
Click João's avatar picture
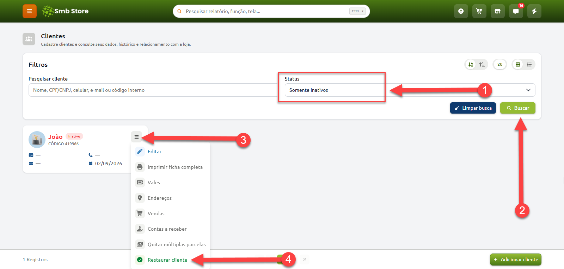pos(37,140)
